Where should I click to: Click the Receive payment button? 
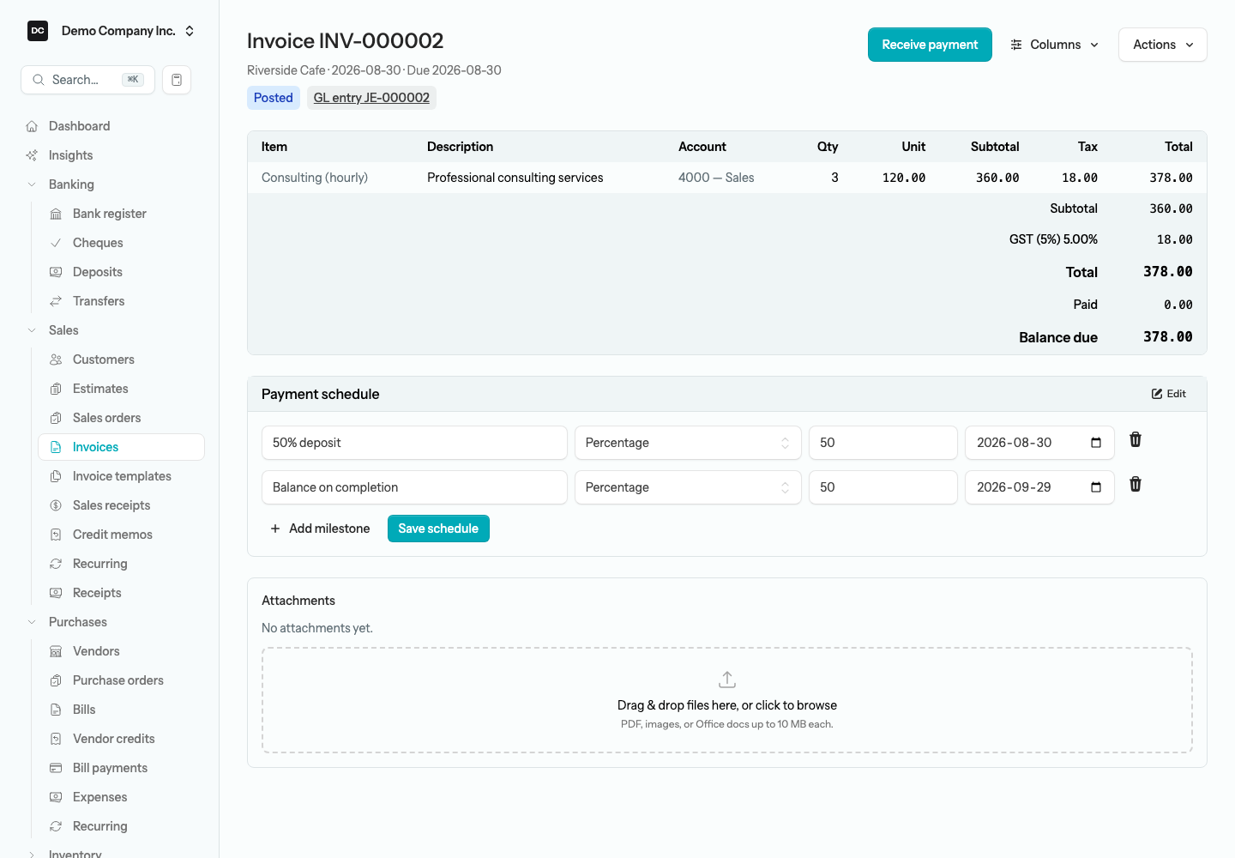[930, 45]
